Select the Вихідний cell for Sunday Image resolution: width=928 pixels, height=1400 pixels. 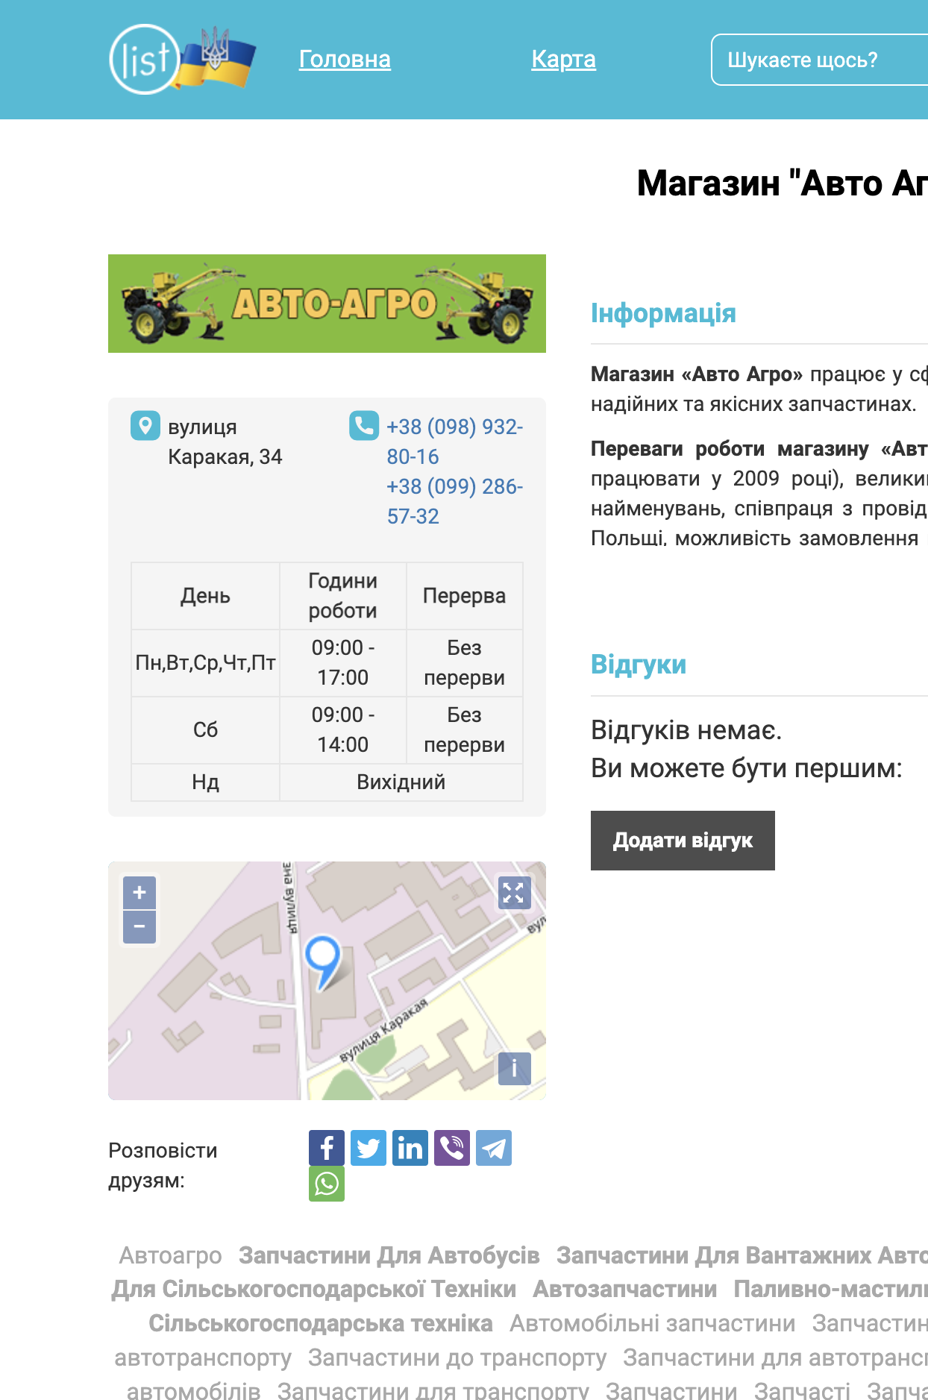click(x=401, y=782)
